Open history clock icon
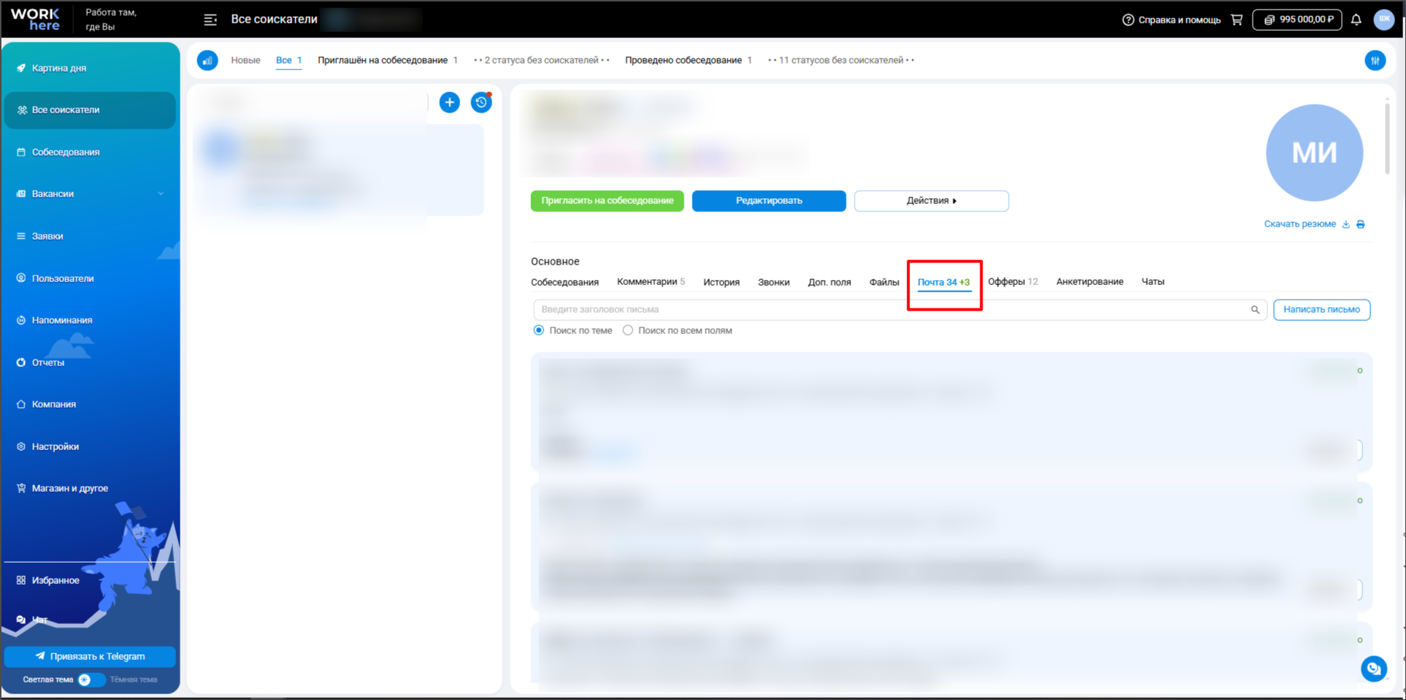The width and height of the screenshot is (1406, 700). [481, 102]
